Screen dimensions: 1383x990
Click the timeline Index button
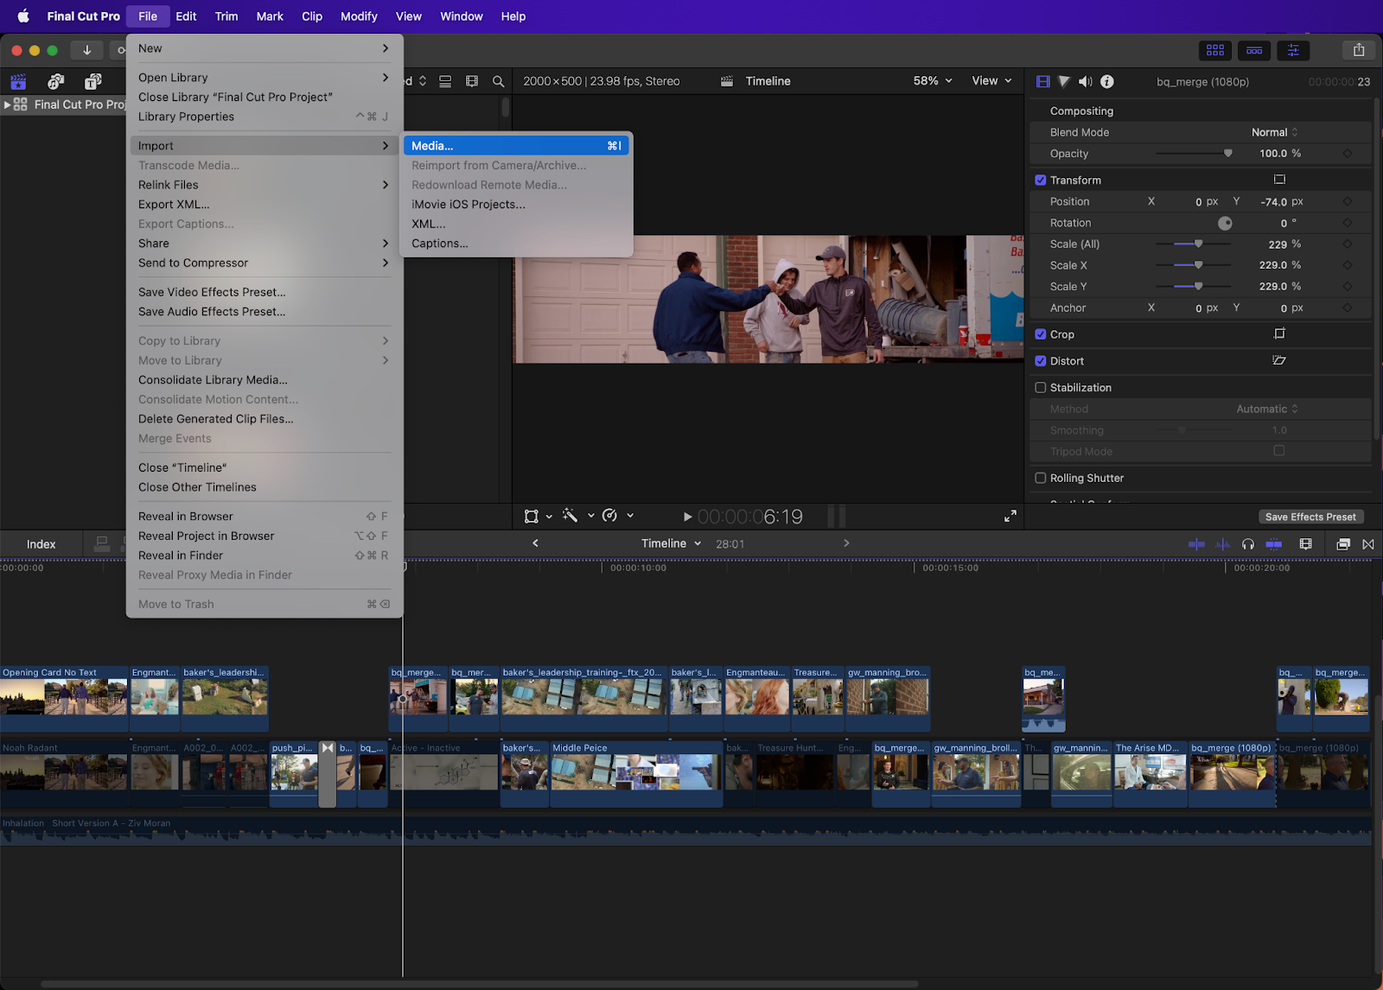pyautogui.click(x=41, y=544)
